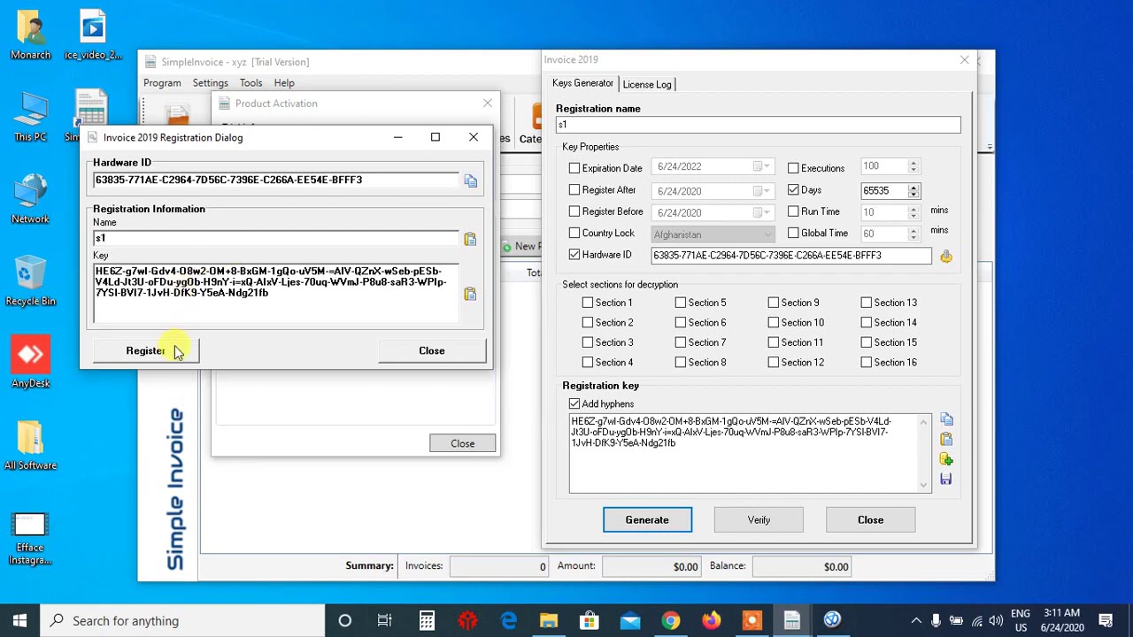This screenshot has width=1133, height=637.
Task: Open Task View on the taskbar
Action: pyautogui.click(x=385, y=620)
